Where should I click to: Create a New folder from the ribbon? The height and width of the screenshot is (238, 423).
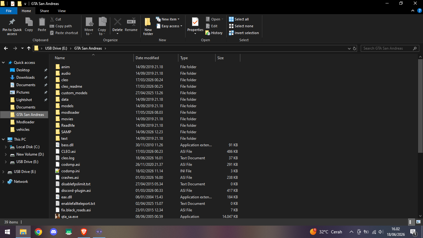[148, 26]
